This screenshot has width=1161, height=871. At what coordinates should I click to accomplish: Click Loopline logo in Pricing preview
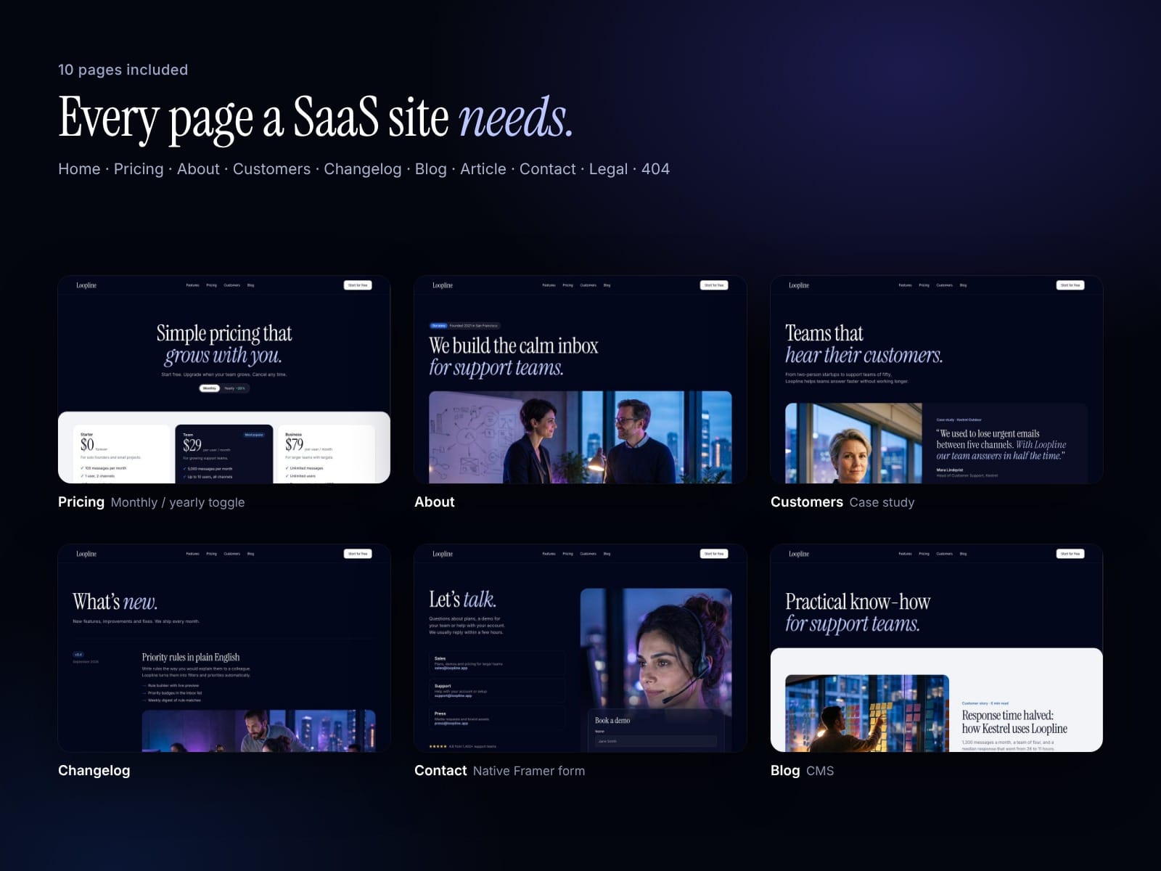click(x=86, y=285)
